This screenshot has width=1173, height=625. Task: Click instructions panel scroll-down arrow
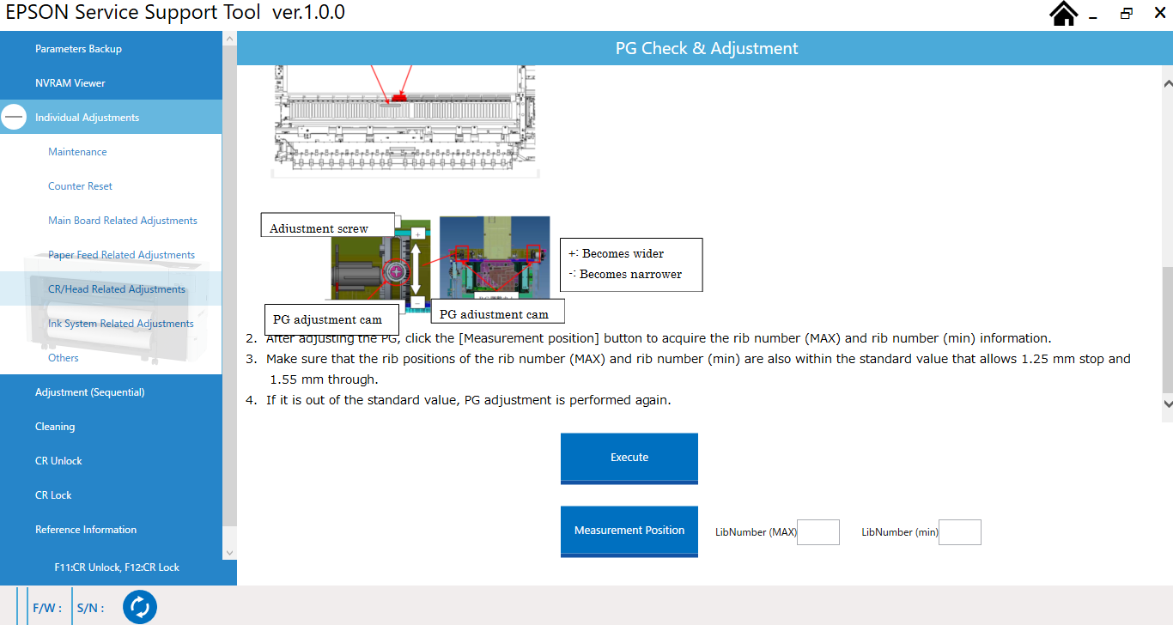pos(1167,403)
